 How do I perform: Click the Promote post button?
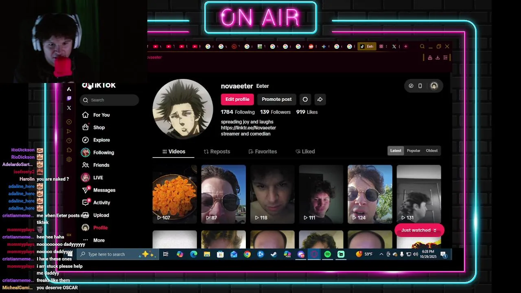[x=276, y=99]
